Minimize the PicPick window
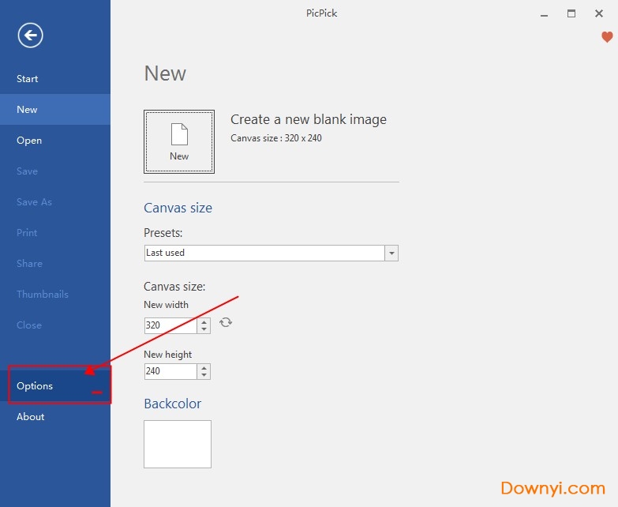 coord(545,13)
